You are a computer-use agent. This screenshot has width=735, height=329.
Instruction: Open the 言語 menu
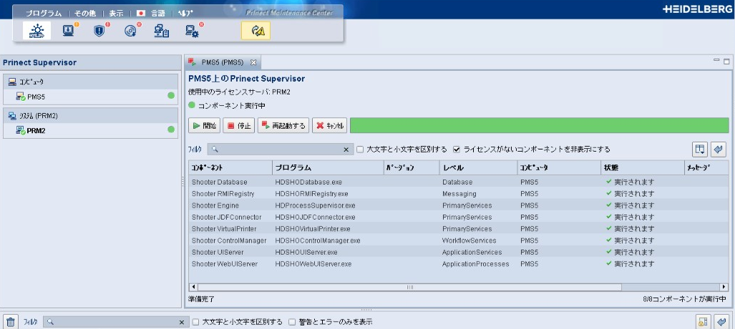[x=157, y=14]
